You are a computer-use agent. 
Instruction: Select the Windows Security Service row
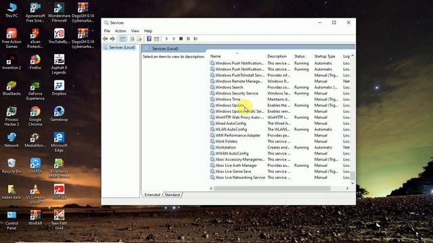click(279, 93)
